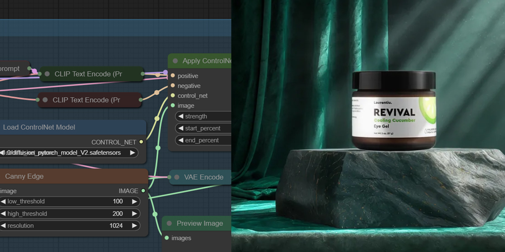Click the link midpoint on wire to Preview Image
This screenshot has height=252, width=505.
pyautogui.click(x=155, y=214)
